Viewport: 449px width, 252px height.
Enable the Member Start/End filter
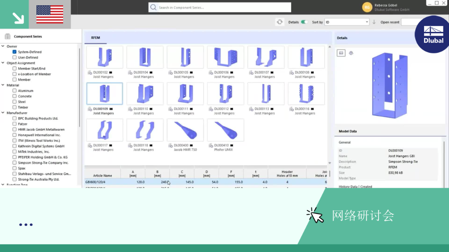tap(14, 69)
